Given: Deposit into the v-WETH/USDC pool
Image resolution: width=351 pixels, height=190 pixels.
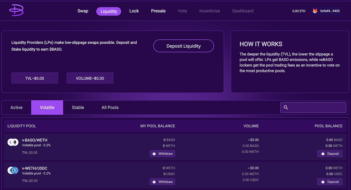Looking at the screenshot, I should (x=330, y=182).
